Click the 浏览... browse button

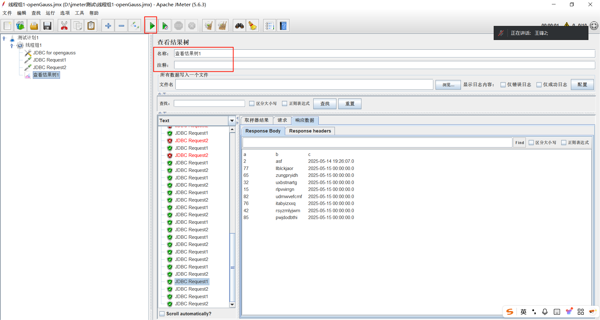point(448,85)
